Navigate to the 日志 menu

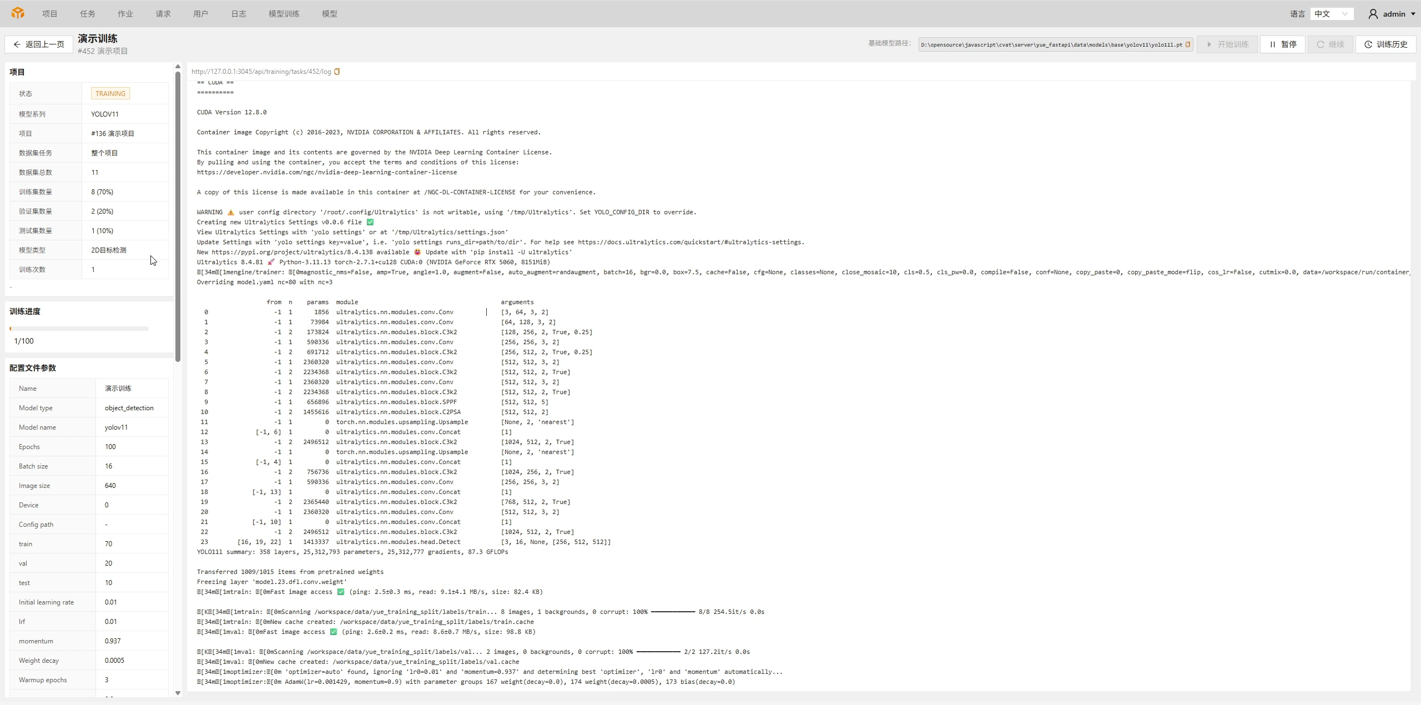click(239, 14)
